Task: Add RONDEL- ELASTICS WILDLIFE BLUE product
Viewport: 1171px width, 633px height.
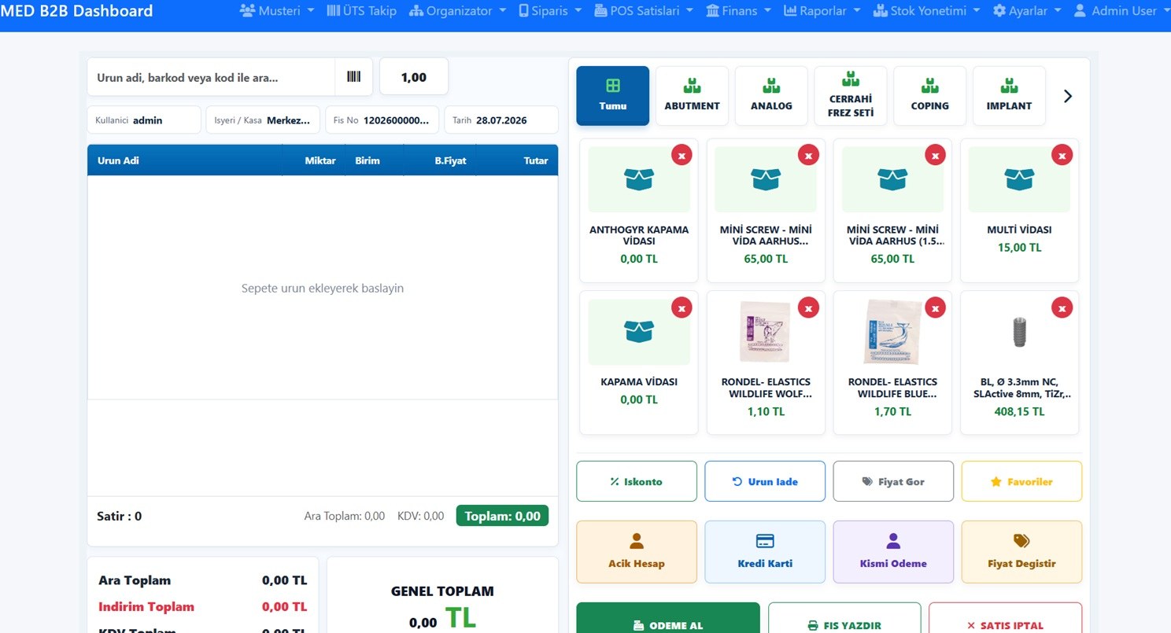Action: click(892, 363)
